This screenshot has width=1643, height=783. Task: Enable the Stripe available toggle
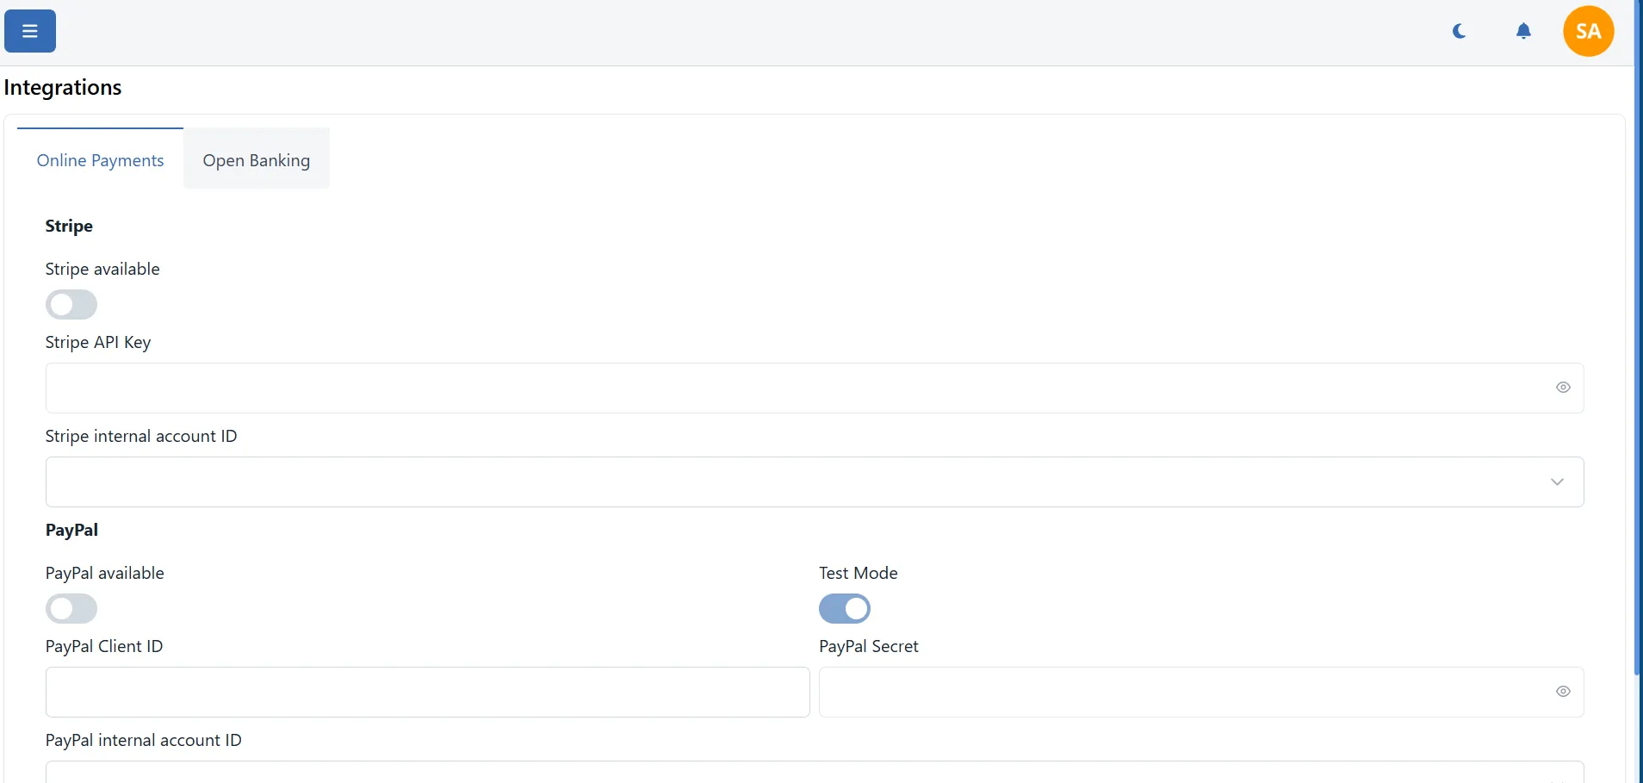pos(71,304)
